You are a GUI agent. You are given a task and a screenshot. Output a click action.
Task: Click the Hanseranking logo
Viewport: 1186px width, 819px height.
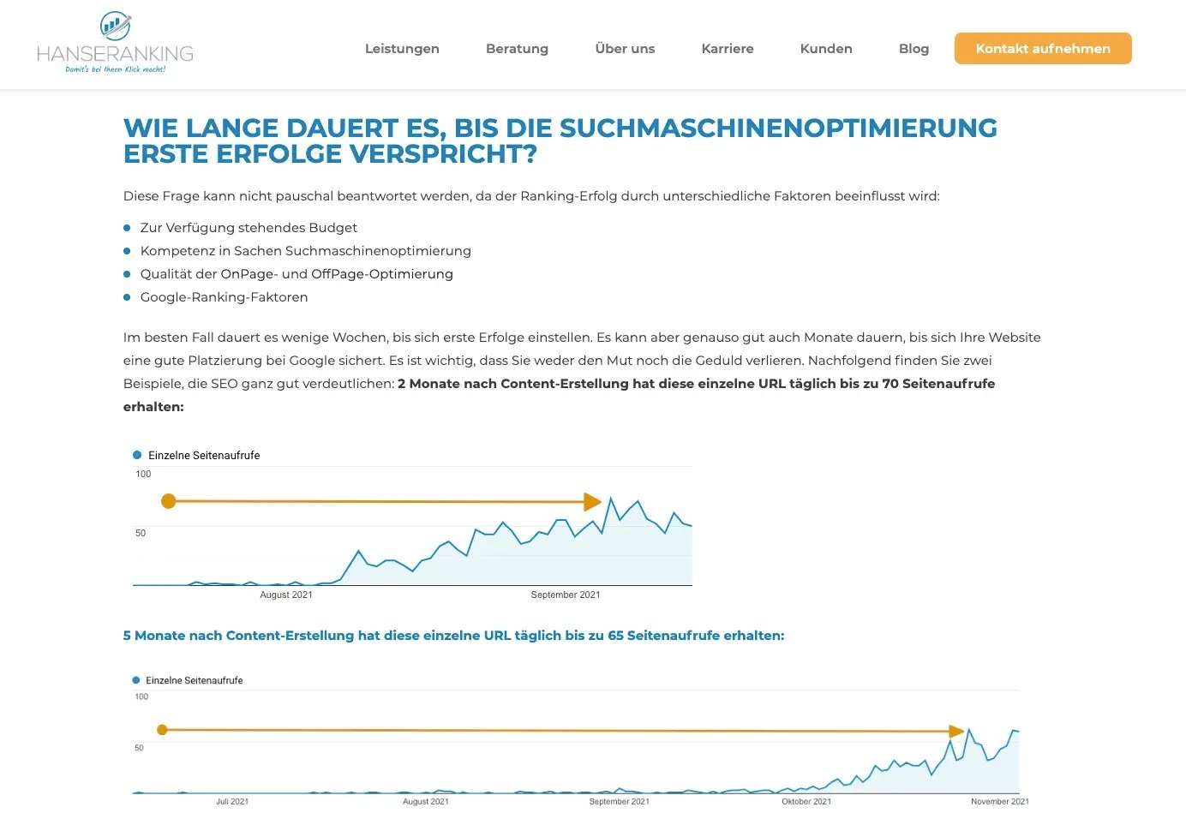pyautogui.click(x=115, y=42)
